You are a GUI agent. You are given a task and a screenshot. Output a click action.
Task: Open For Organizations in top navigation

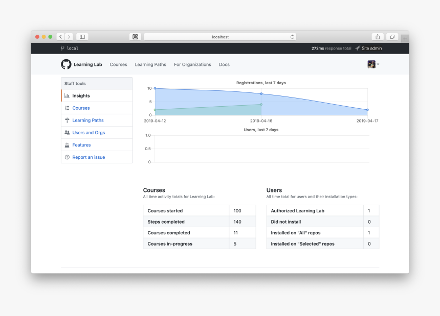tap(192, 64)
